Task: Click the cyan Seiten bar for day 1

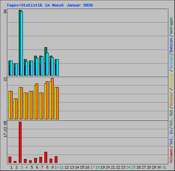Action: tap(11, 68)
